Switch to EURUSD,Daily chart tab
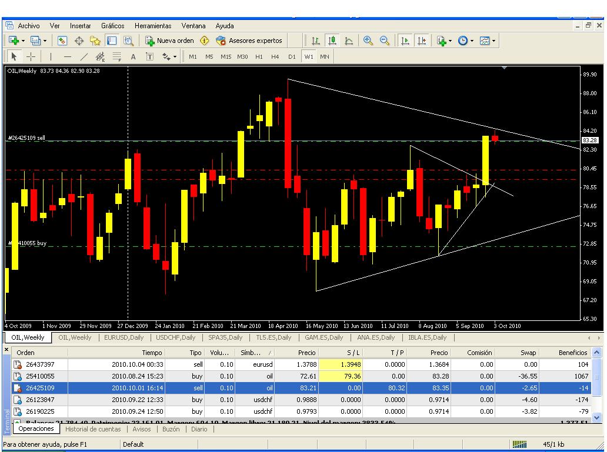Viewport: 607px width, 452px height. (124, 337)
